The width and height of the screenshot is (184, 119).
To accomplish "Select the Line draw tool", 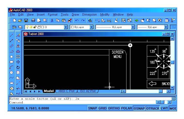I will click(x=12, y=35).
